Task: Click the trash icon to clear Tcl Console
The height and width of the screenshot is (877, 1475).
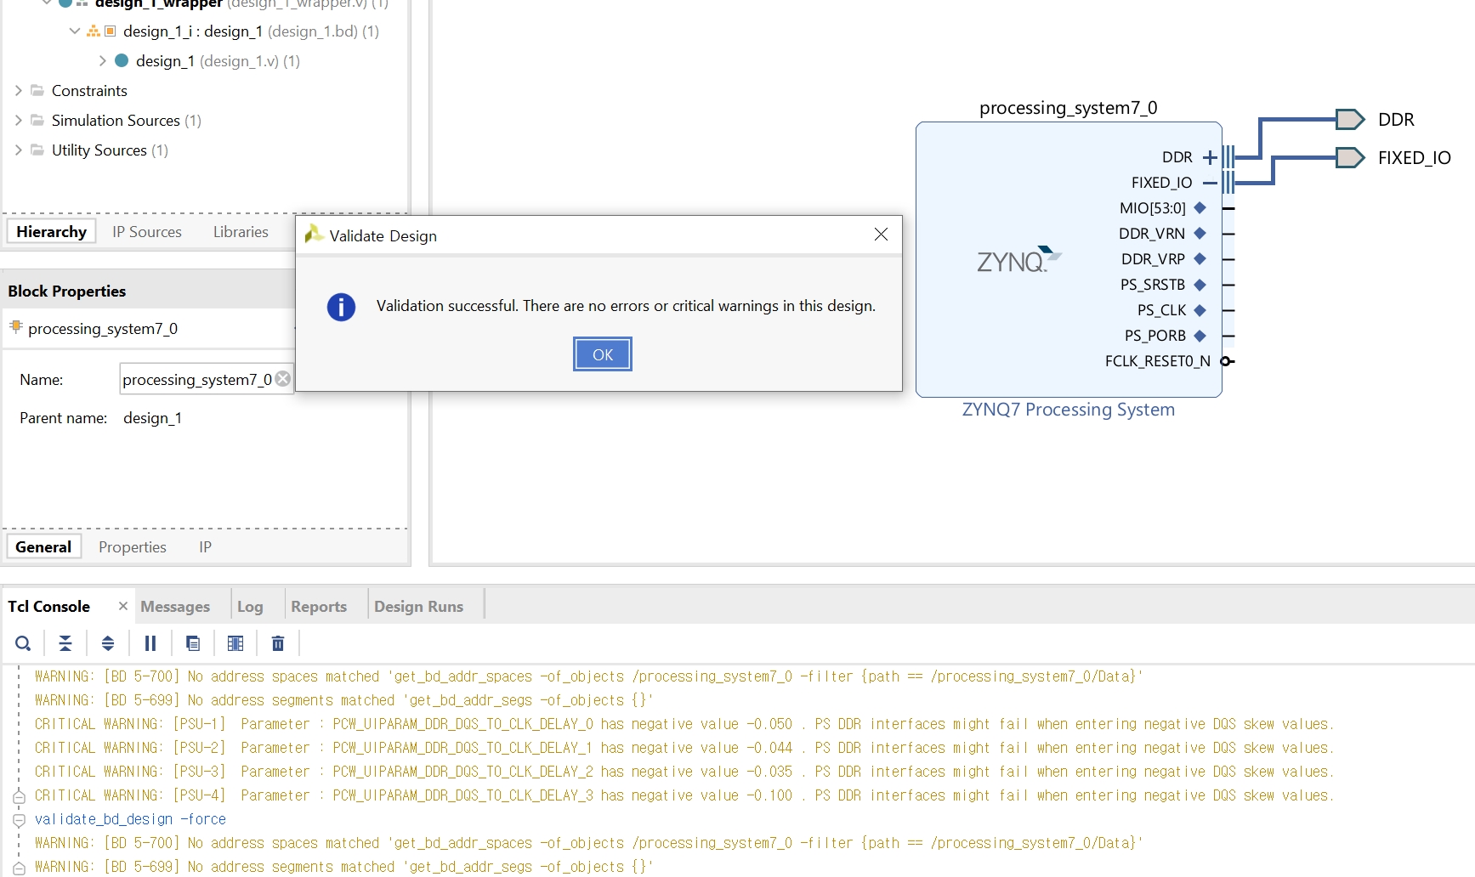Action: point(278,643)
